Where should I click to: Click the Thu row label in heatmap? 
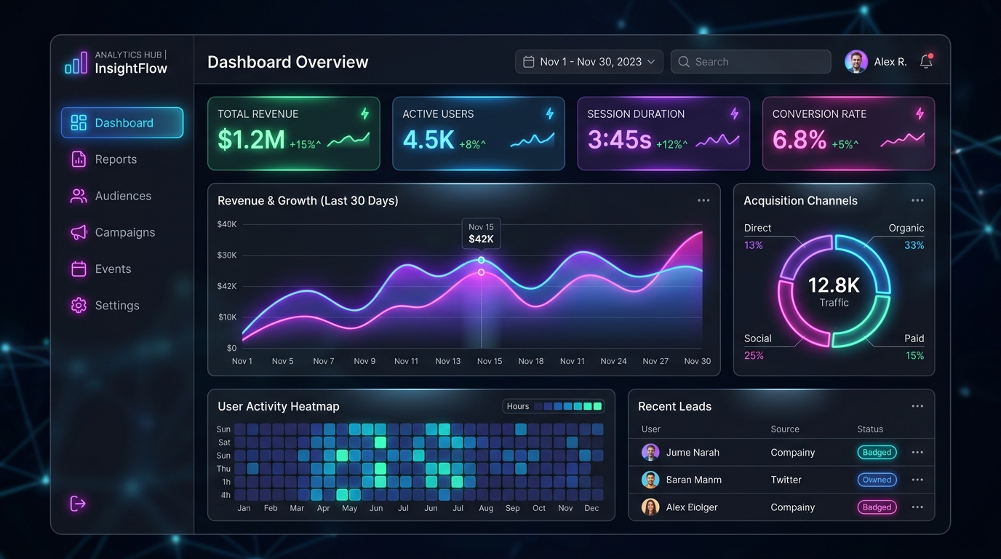[x=223, y=469]
